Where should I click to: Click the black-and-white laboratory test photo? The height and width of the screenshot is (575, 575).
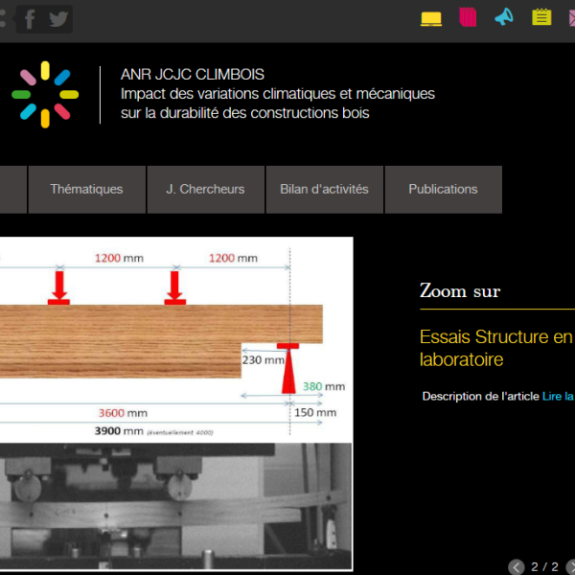172,508
